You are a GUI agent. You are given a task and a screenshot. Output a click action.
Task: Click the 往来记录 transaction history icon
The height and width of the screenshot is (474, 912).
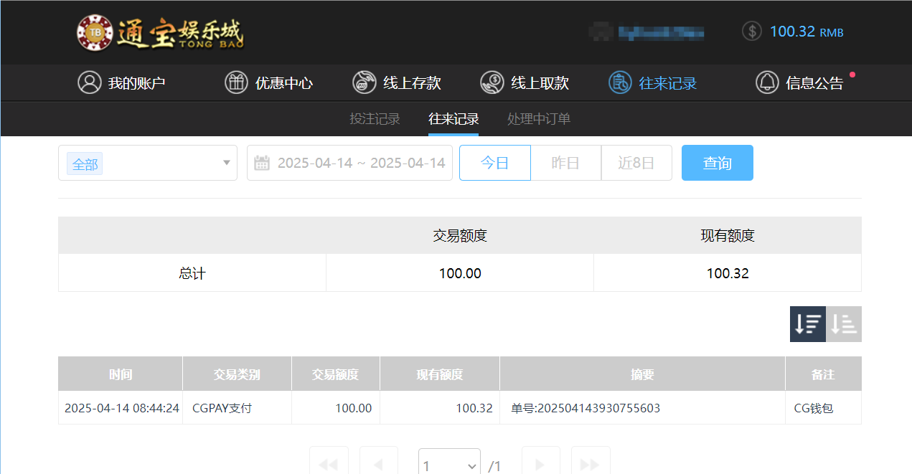pyautogui.click(x=619, y=82)
